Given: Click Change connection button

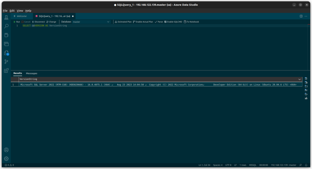Looking at the screenshot, I should (51, 22).
